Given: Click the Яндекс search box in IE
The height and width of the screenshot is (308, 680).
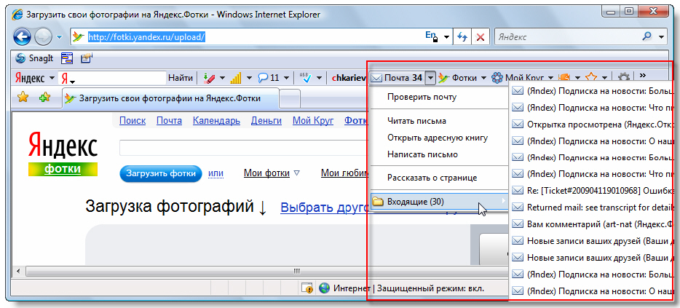Looking at the screenshot, I should [566, 37].
